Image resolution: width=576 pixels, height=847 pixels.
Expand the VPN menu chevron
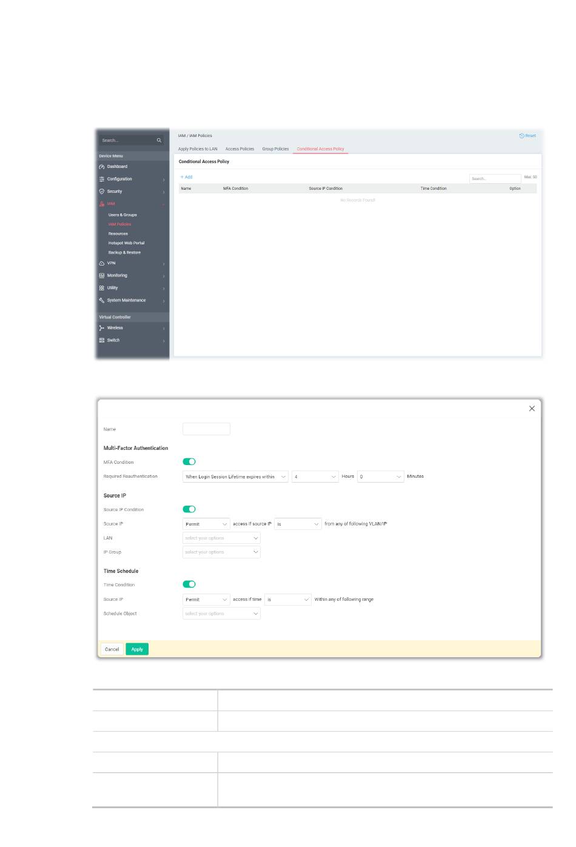(164, 264)
